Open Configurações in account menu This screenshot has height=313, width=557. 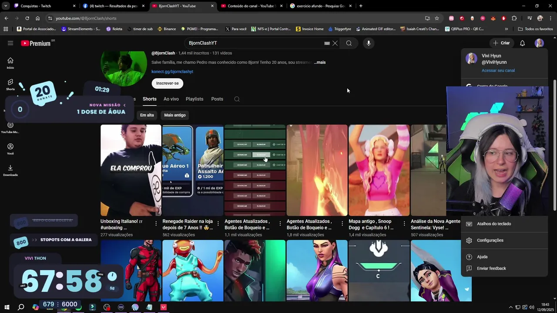(504, 240)
